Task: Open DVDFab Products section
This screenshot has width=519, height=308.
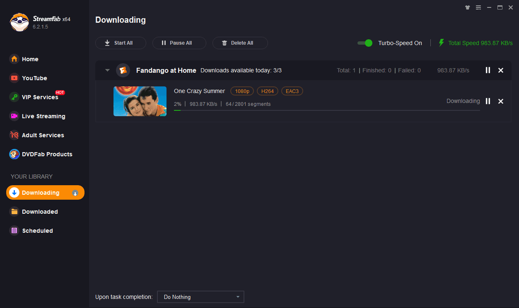Action: (41, 154)
